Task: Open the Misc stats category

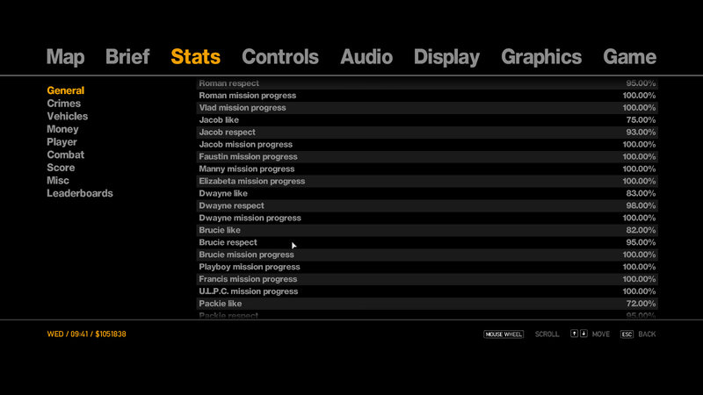Action: 58,181
